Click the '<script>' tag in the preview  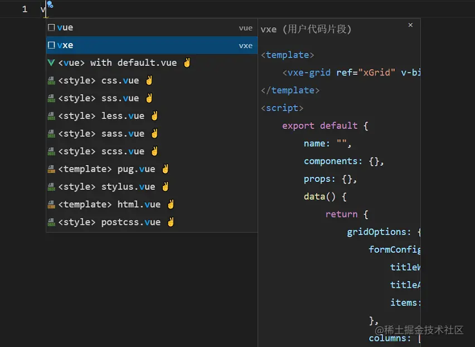pyautogui.click(x=282, y=108)
